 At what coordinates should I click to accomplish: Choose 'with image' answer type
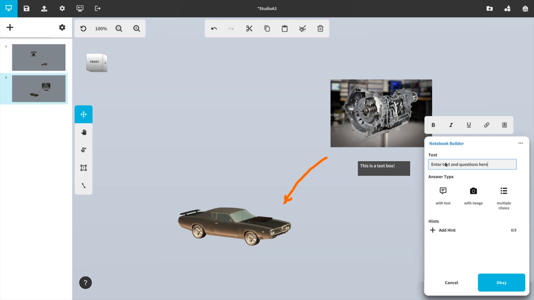coord(473,196)
